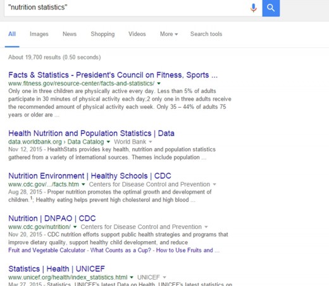The height and width of the screenshot is (286, 329).
Task: Open Nutrition DNPAO CDC result
Action: tap(52, 218)
